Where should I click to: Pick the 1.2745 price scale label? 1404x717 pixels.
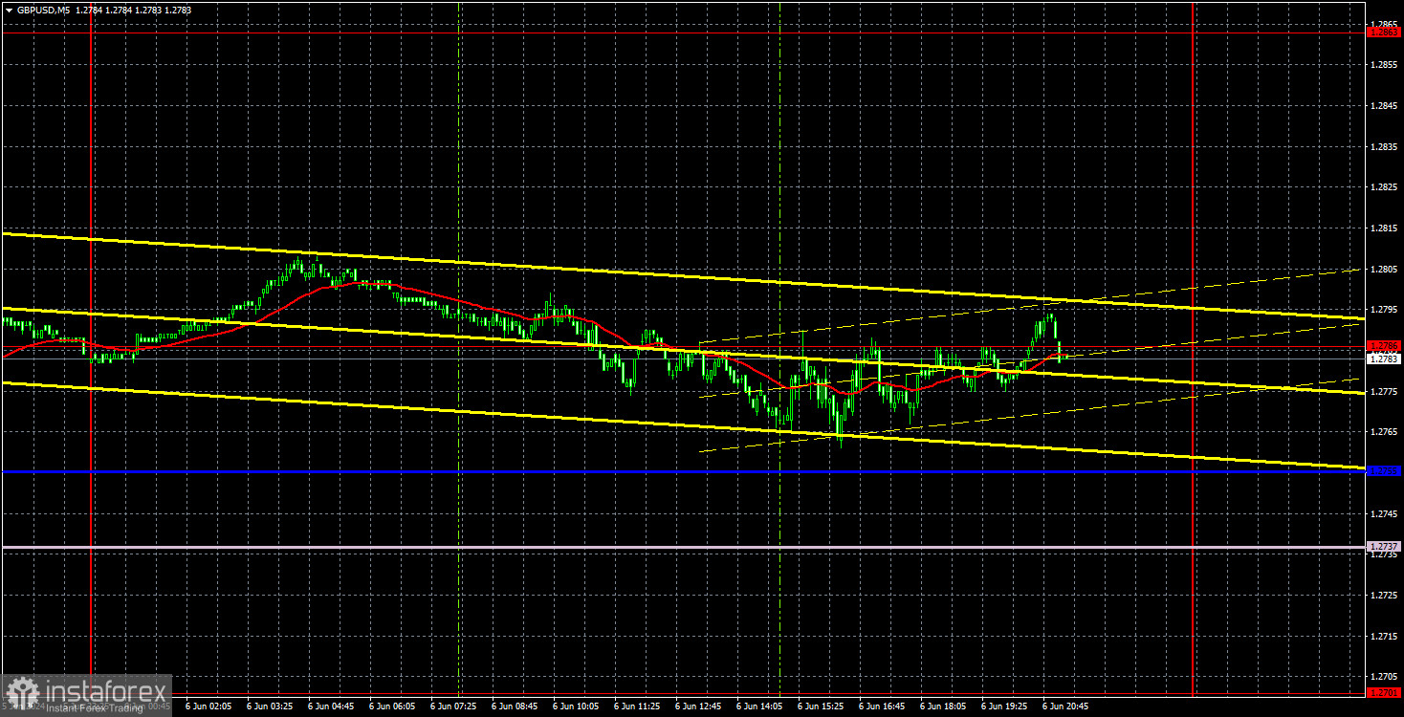click(1384, 514)
